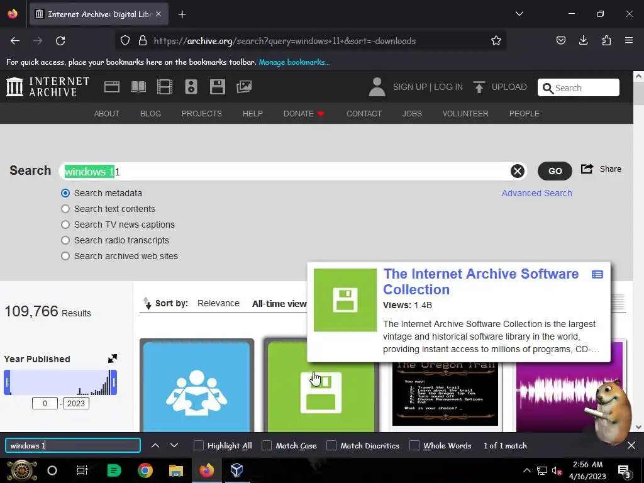Click the list view icon in tooltip card
The height and width of the screenshot is (483, 644).
[597, 274]
